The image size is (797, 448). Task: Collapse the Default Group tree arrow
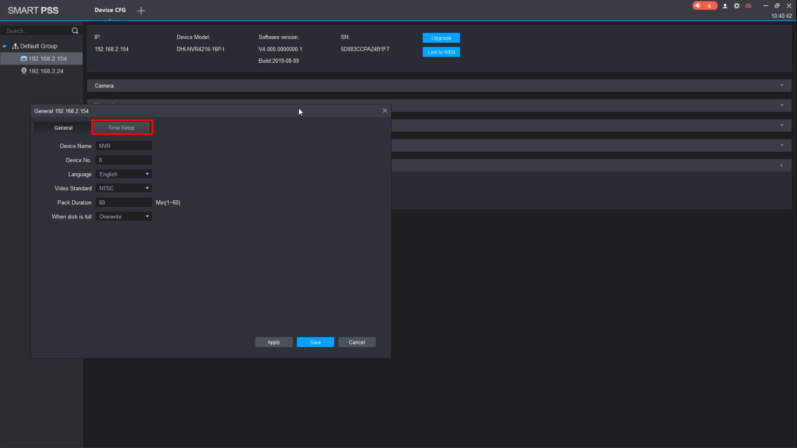point(5,46)
